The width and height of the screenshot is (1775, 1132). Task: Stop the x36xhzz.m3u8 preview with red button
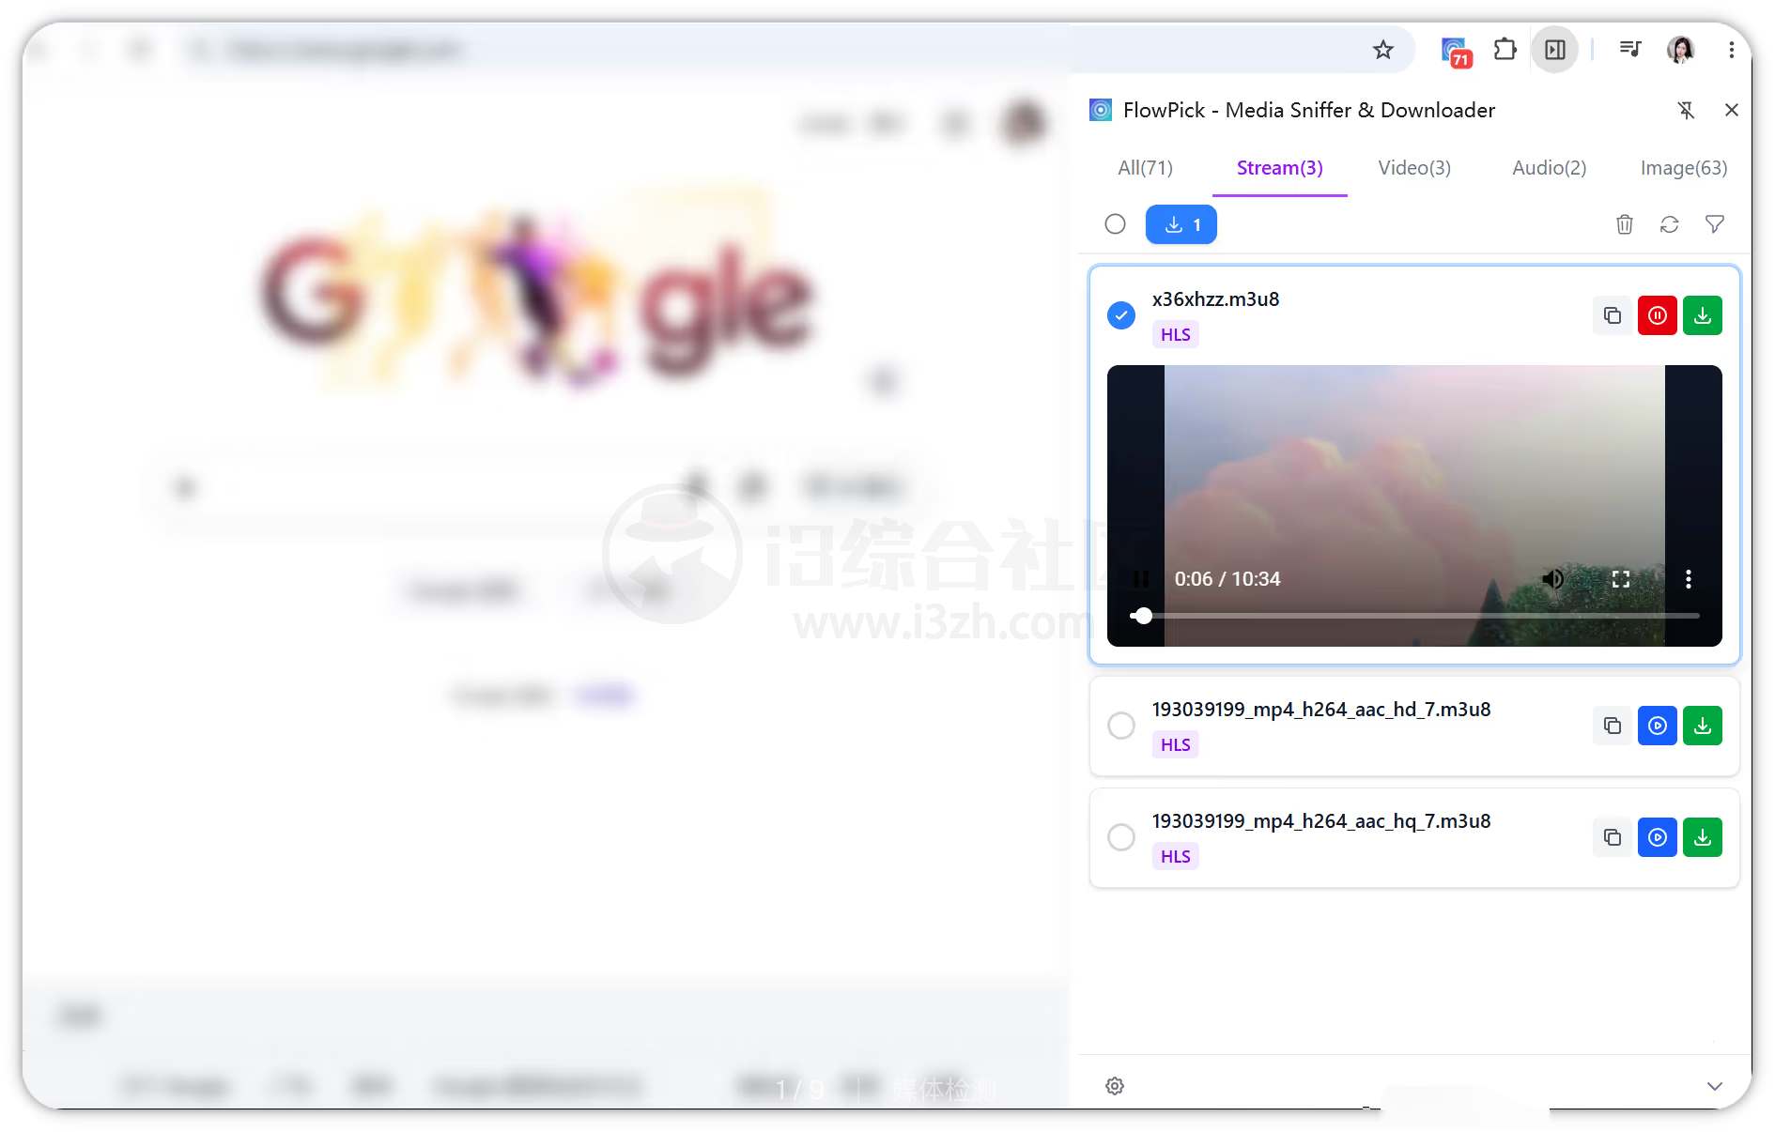pyautogui.click(x=1658, y=315)
